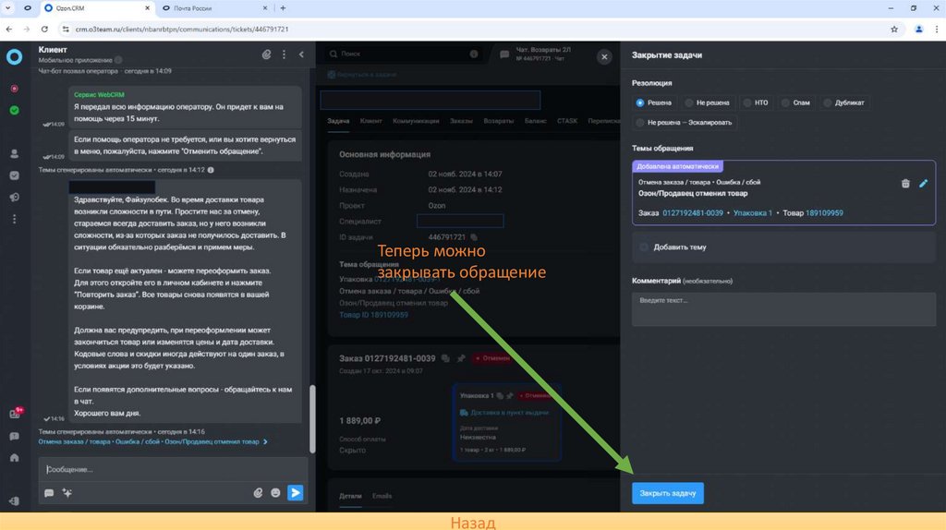Click the green checkmark status icon in sidebar
This screenshot has height=530, width=946.
point(15,111)
